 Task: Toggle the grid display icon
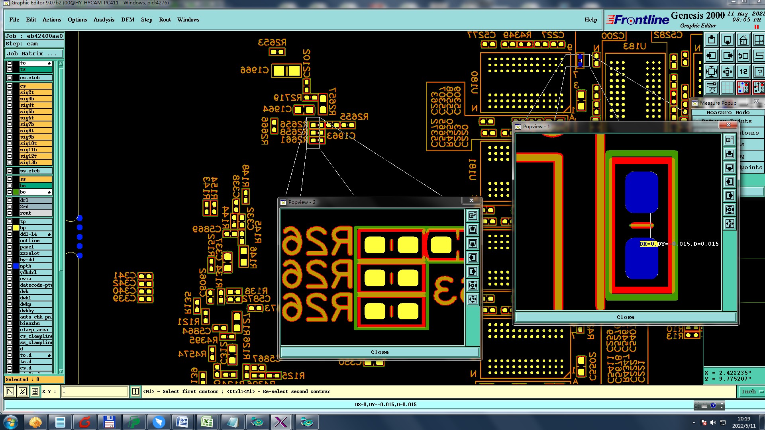[x=728, y=88]
